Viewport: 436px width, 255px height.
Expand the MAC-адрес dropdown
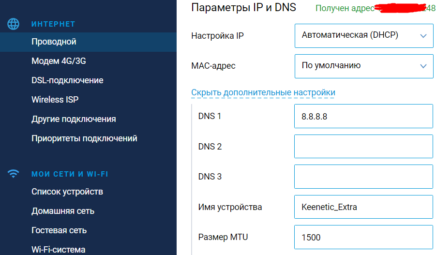point(363,66)
